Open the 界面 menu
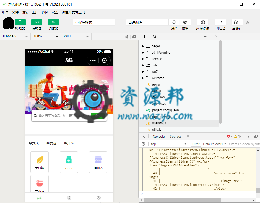The image size is (260, 203). coord(45,12)
